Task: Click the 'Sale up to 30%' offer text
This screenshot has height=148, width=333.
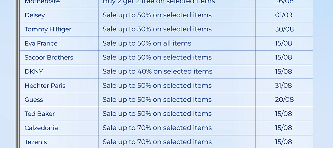Action: click(157, 29)
